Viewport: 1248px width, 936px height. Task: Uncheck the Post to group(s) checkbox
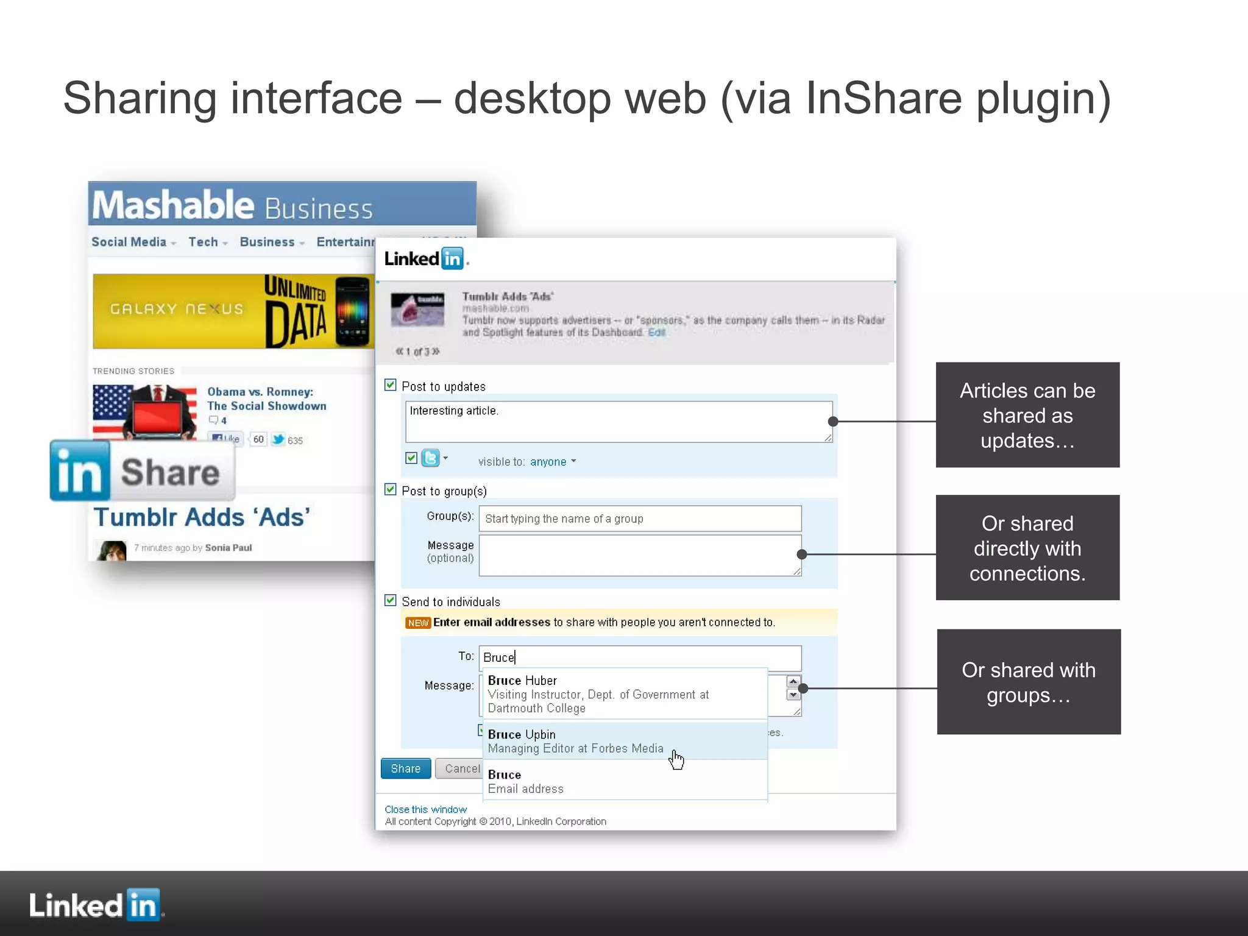[391, 489]
